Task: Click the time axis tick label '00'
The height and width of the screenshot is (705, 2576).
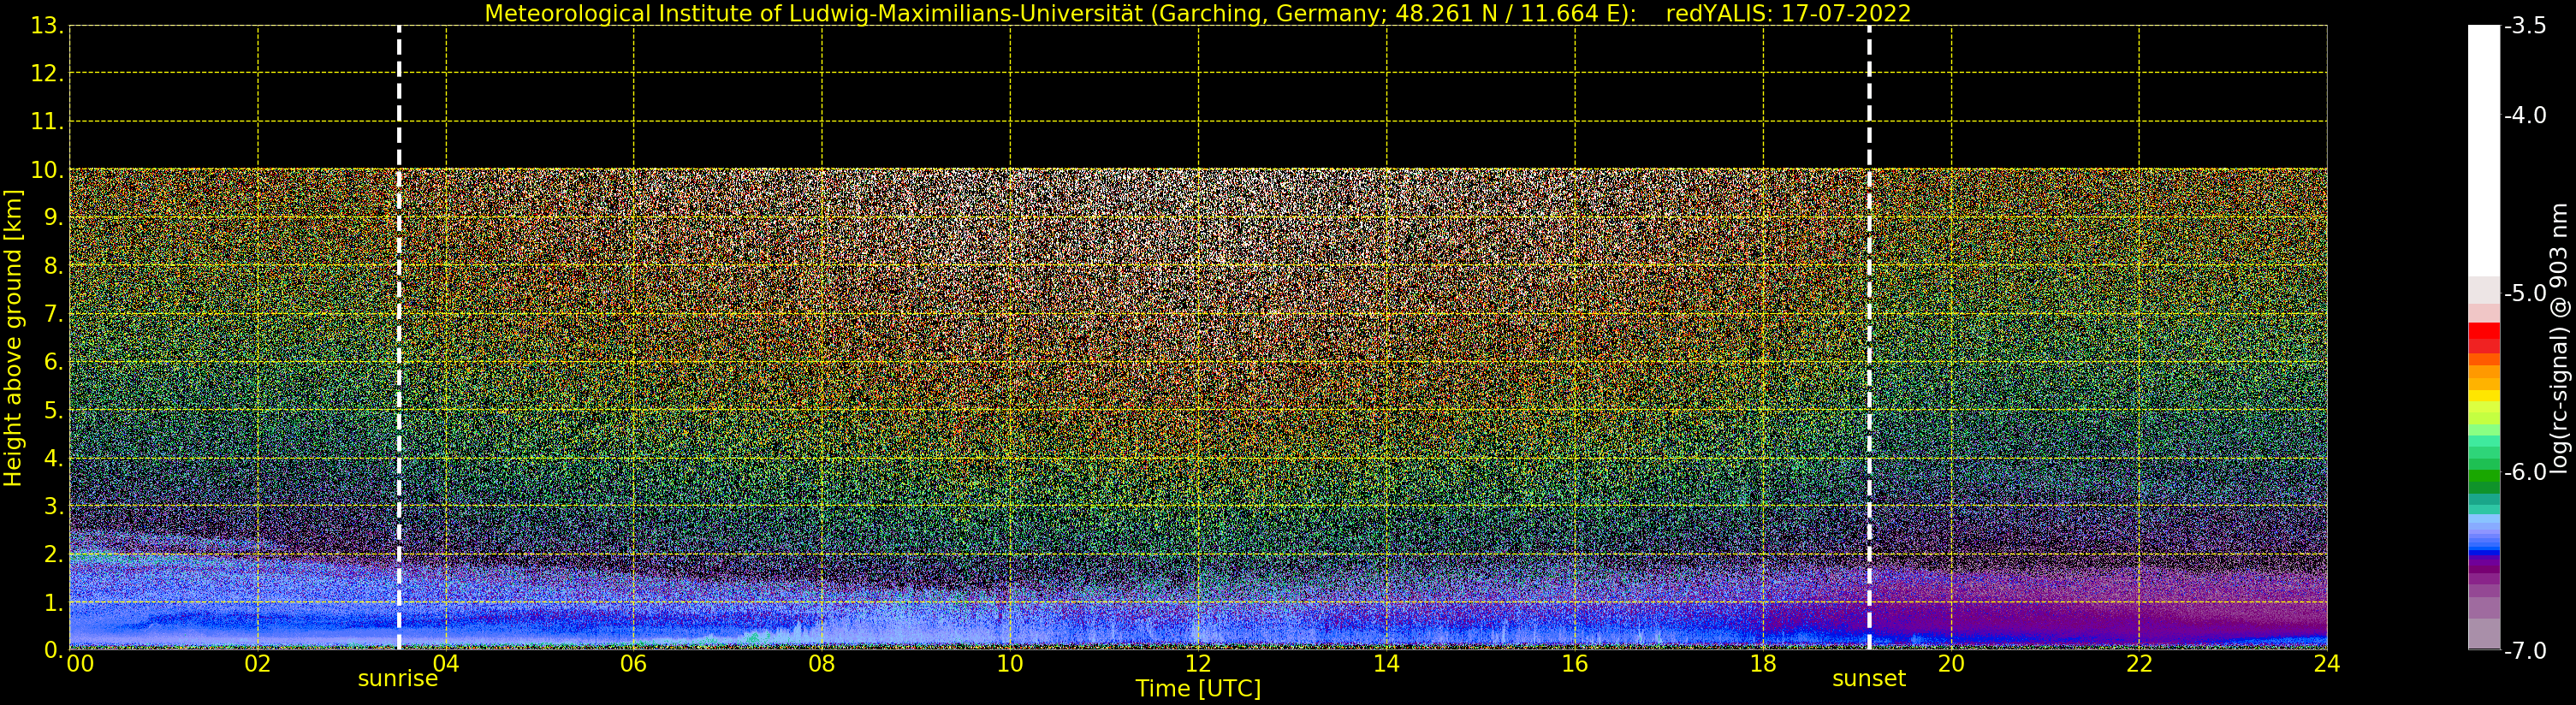Action: pyautogui.click(x=80, y=664)
